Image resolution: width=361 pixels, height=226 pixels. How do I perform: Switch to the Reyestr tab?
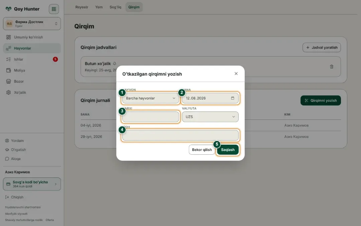point(82,7)
